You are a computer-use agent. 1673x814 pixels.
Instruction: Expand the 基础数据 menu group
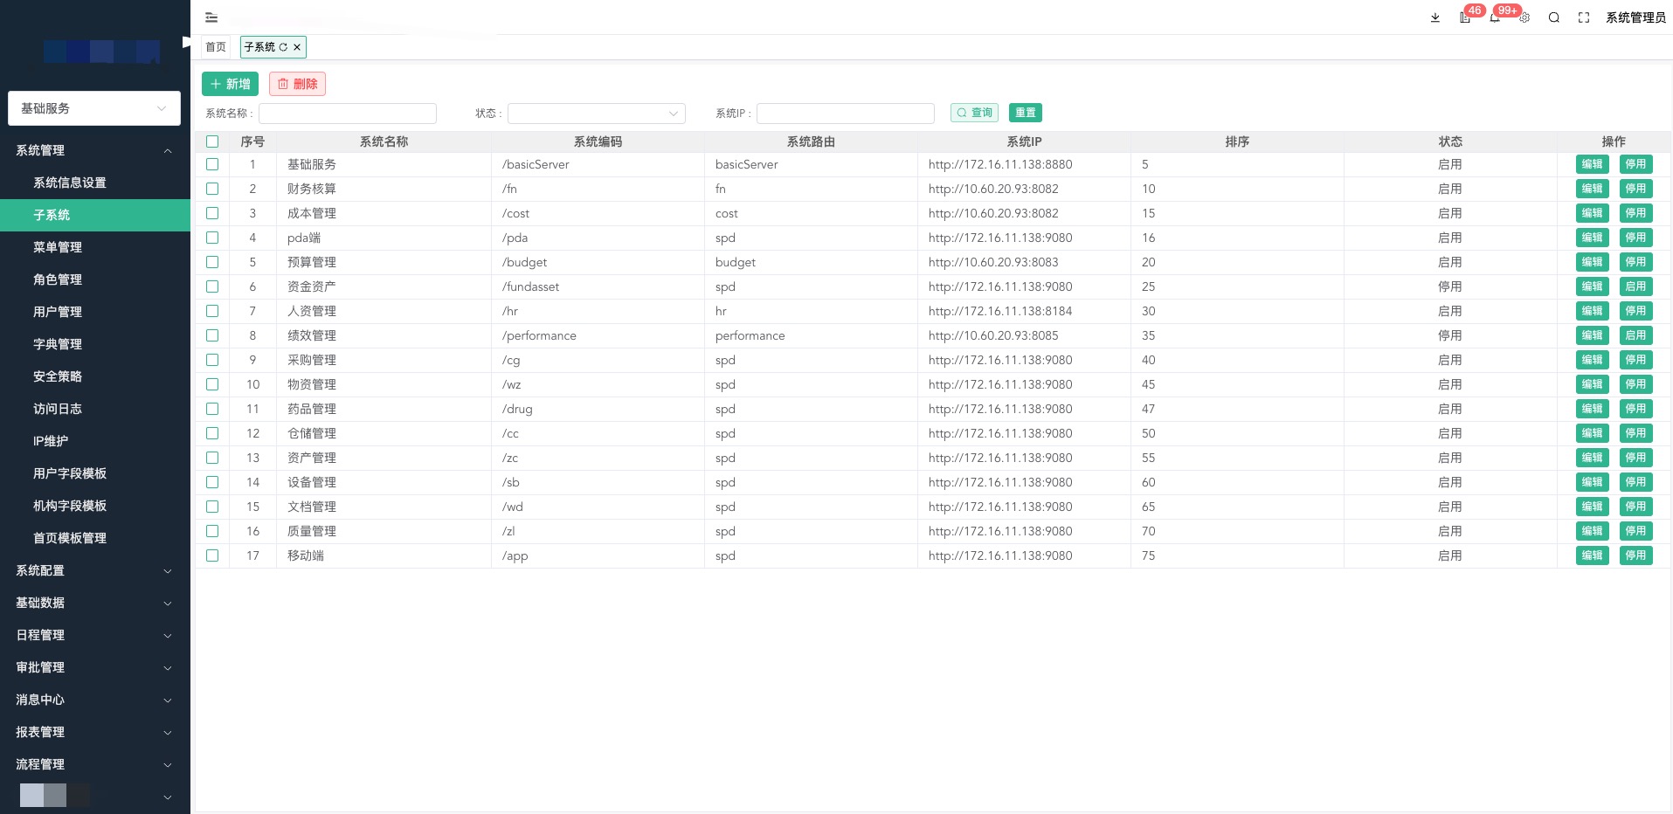tap(94, 603)
